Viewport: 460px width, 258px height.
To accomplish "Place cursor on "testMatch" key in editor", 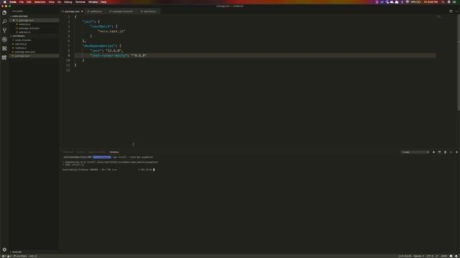I will (101, 27).
